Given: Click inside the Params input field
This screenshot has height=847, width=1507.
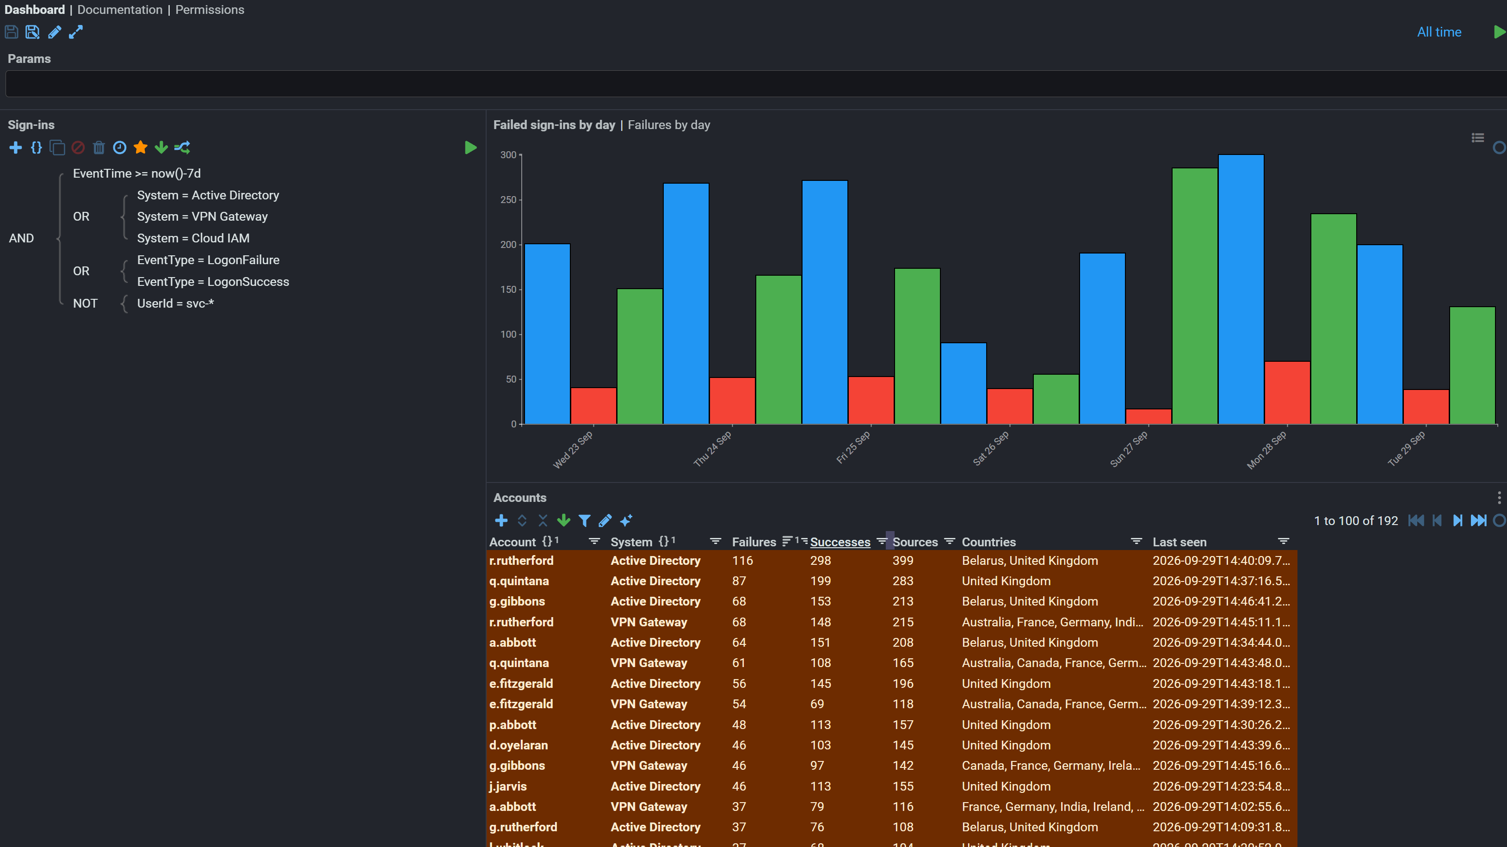Looking at the screenshot, I should [x=756, y=84].
